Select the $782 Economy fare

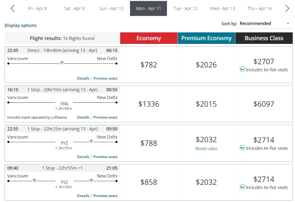click(149, 65)
